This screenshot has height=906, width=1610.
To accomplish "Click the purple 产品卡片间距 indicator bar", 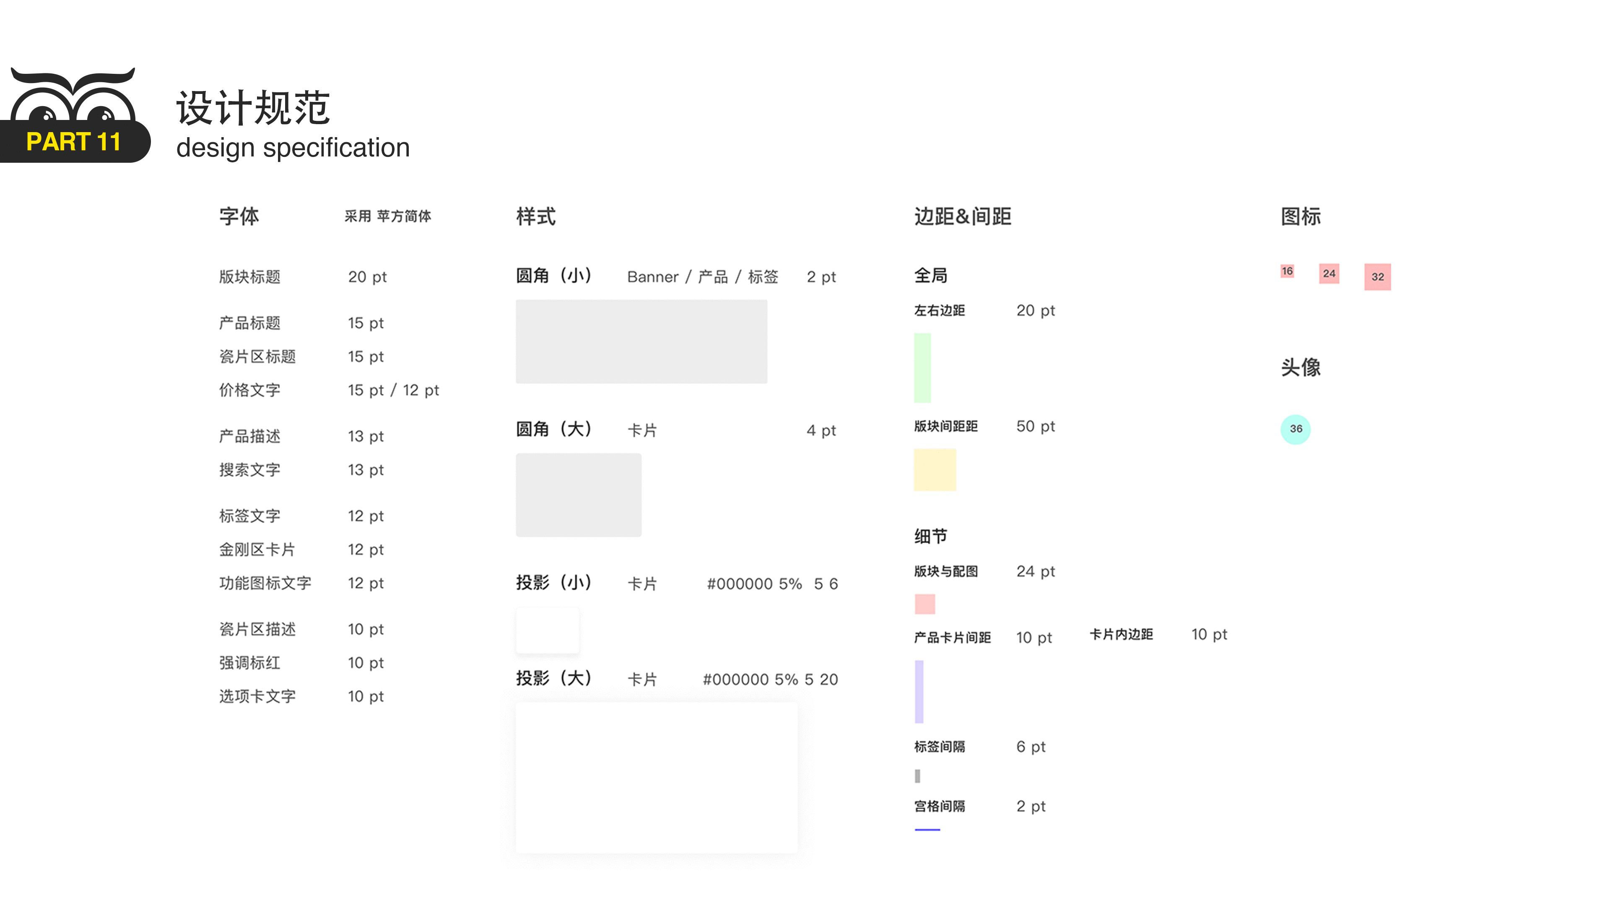I will pyautogui.click(x=919, y=691).
